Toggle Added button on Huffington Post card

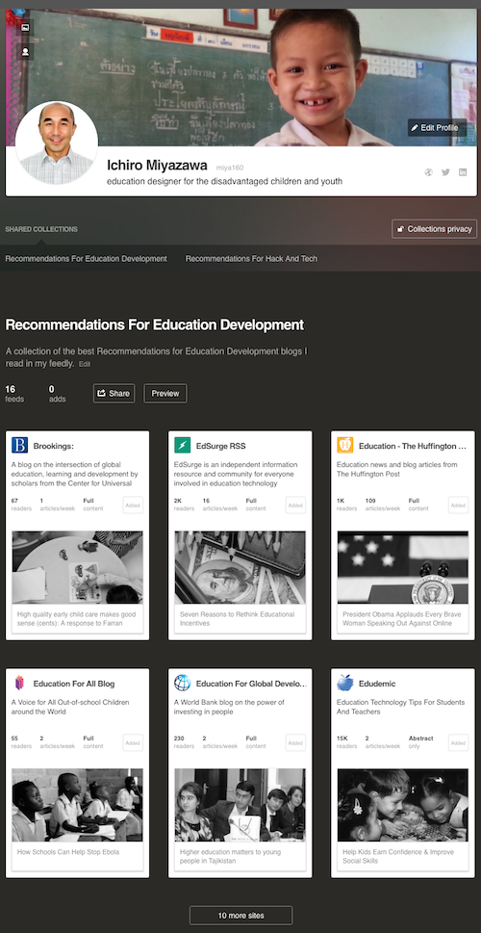tap(459, 505)
